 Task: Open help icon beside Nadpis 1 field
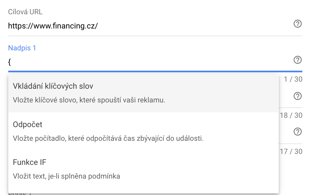coord(298,60)
